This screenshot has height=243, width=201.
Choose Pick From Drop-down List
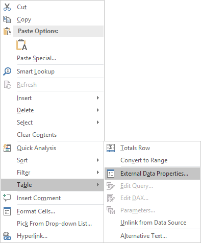[x=52, y=224]
